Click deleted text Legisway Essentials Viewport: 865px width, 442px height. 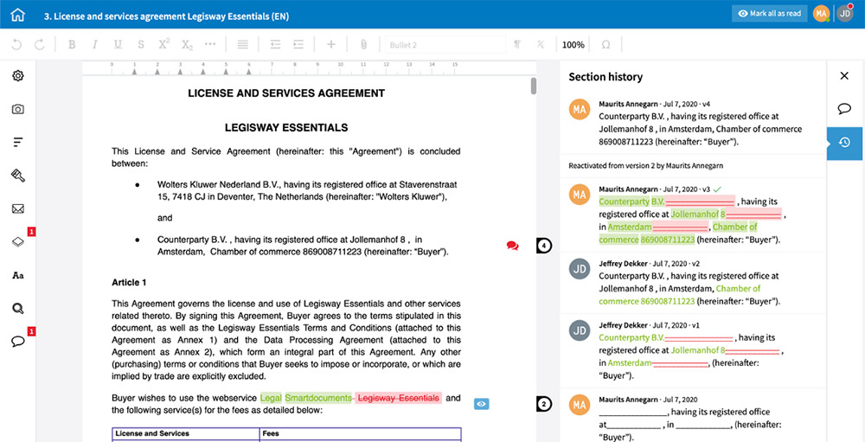(x=398, y=398)
